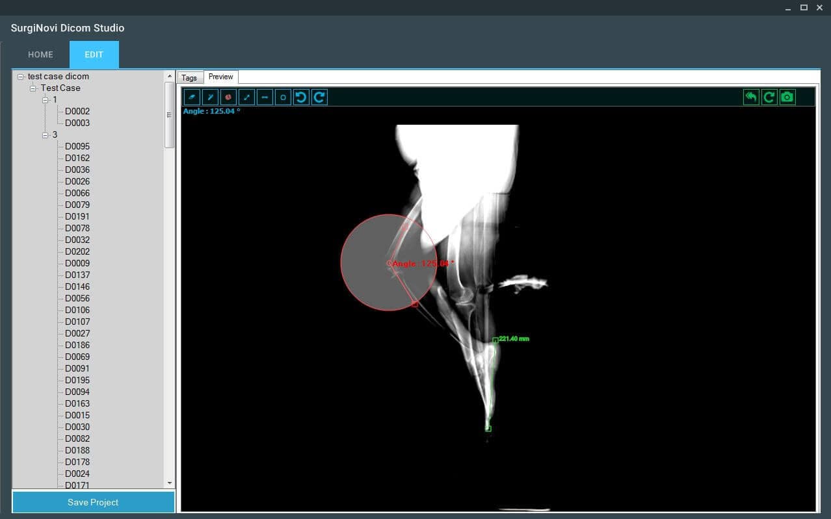
Task: Capture a snapshot with the camera icon
Action: click(x=787, y=96)
